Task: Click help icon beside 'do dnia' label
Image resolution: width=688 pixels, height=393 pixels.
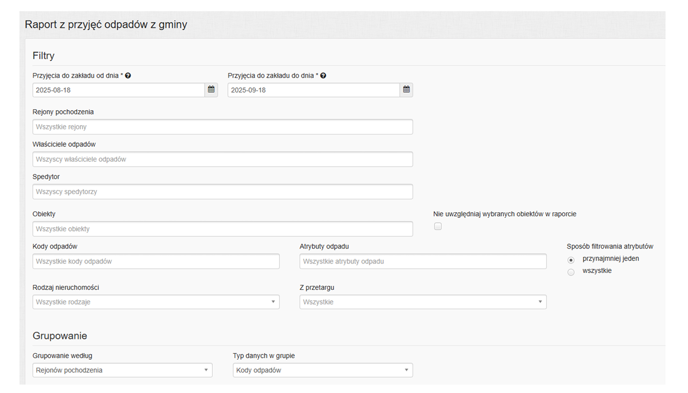Action: click(323, 76)
